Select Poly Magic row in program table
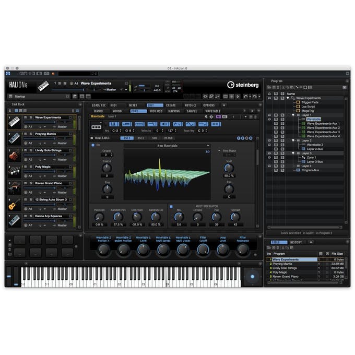Viewport: 355px width, 355px height. (305, 273)
